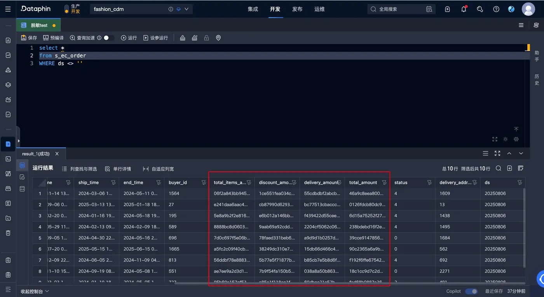
Task: Open the filter for the ds column
Action: point(520,182)
